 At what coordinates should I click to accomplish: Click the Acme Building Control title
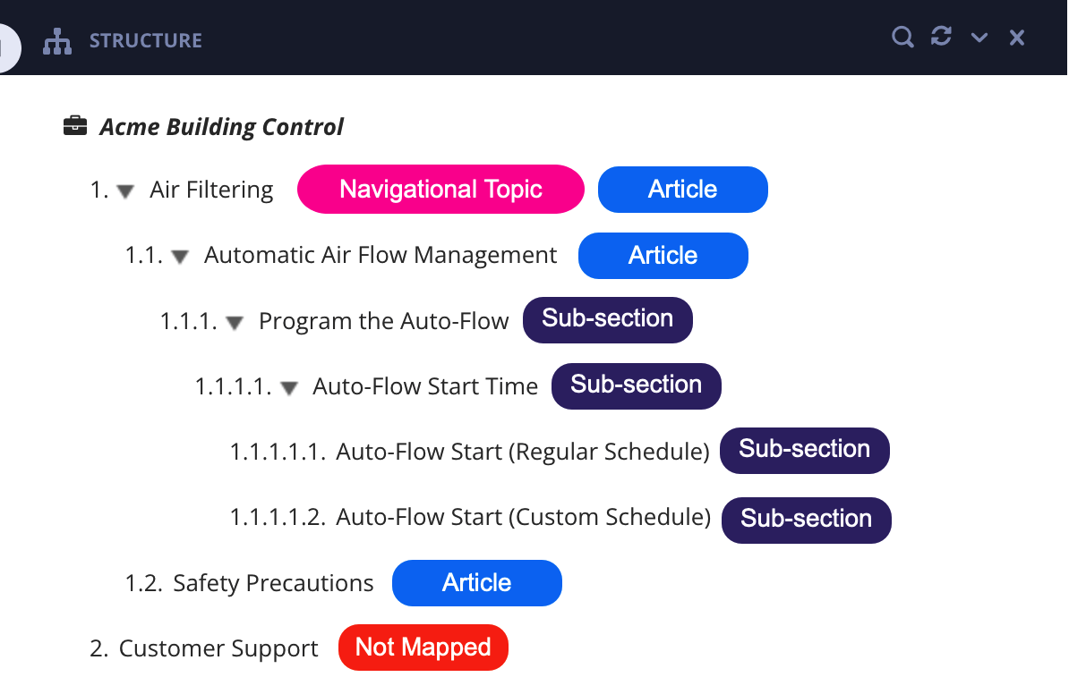pyautogui.click(x=221, y=126)
